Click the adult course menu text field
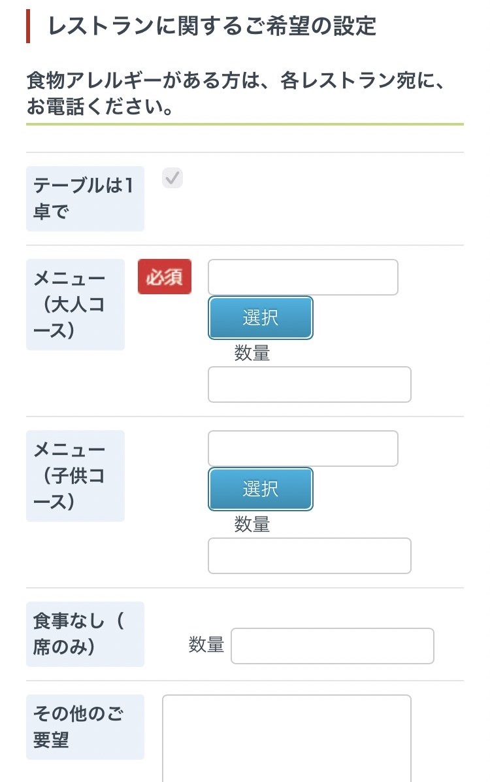 click(302, 277)
